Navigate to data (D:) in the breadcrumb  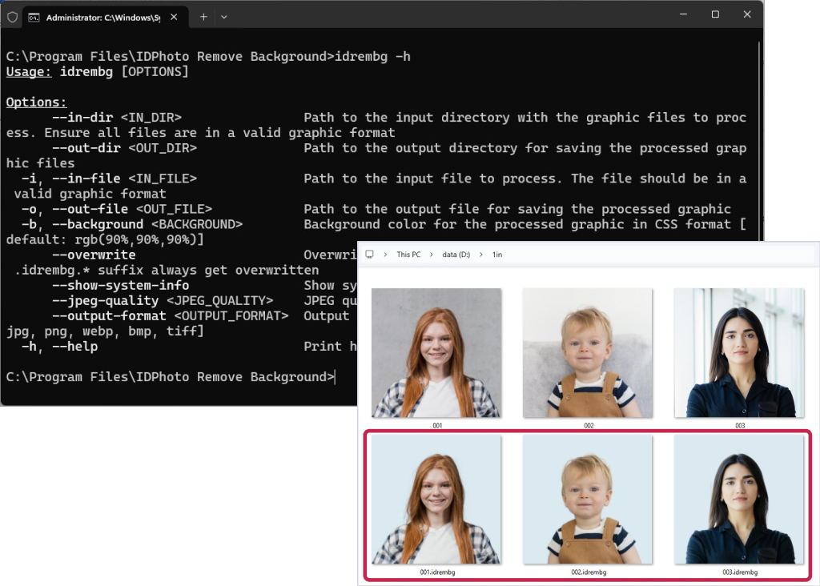[455, 255]
